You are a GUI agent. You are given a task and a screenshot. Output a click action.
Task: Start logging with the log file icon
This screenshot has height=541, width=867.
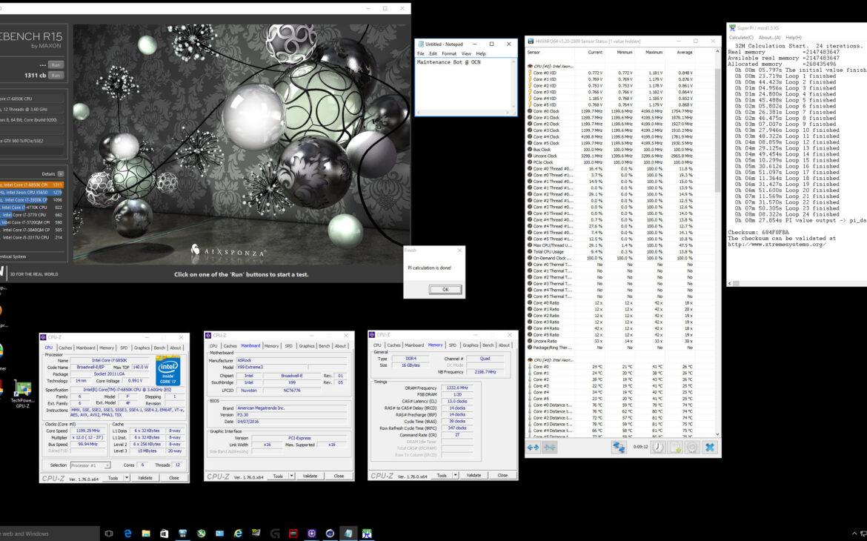(675, 448)
